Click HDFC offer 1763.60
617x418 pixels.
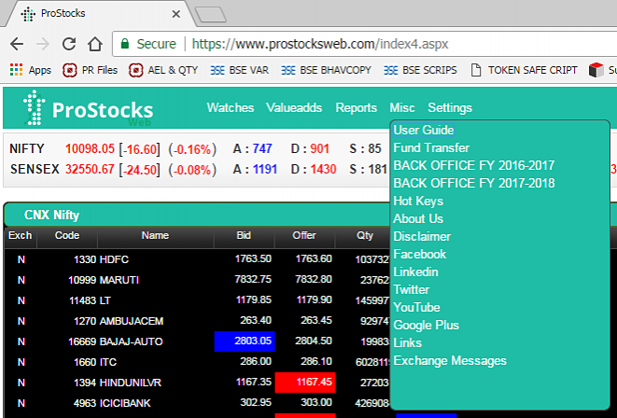314,258
